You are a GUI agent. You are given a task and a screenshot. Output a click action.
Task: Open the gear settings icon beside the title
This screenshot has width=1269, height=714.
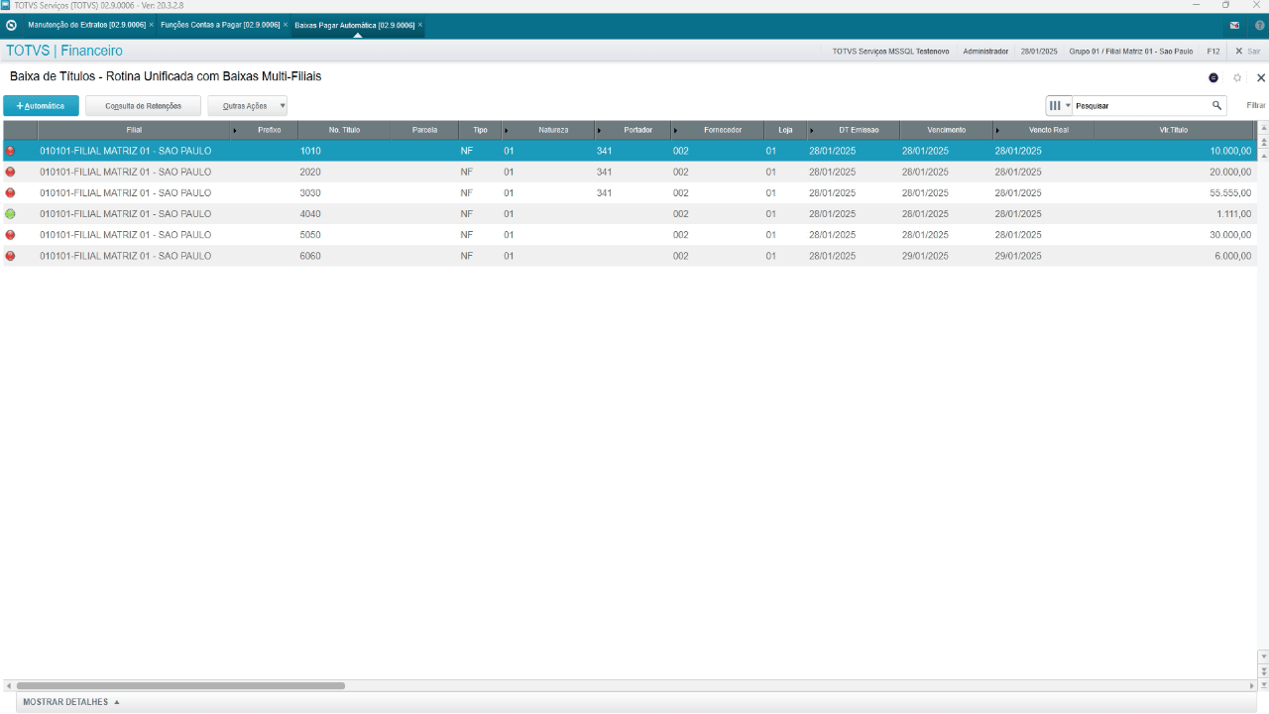tap(1237, 77)
